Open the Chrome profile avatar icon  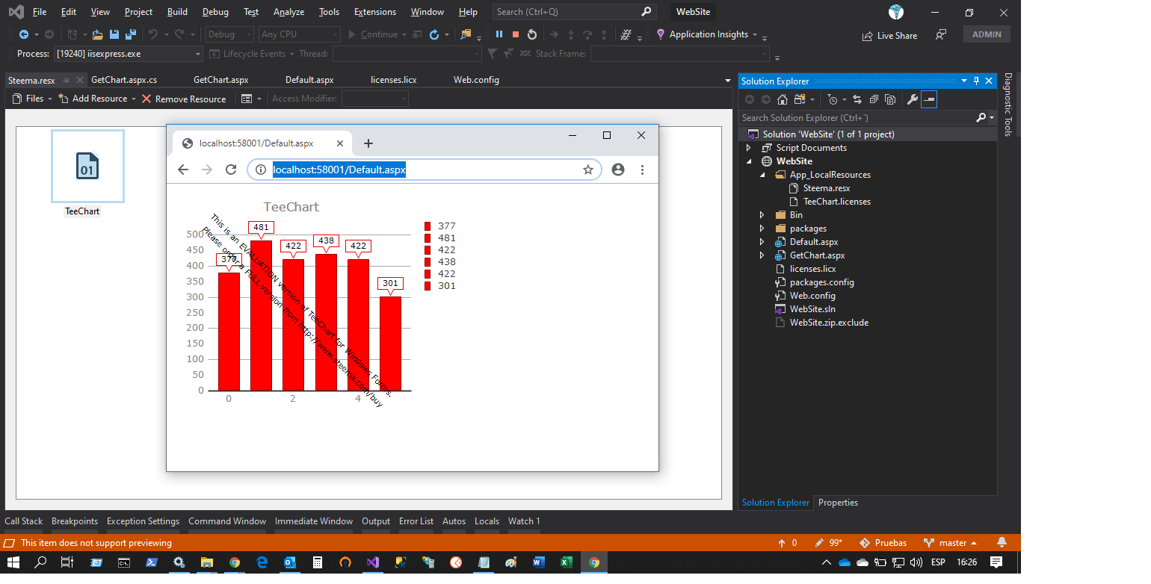coord(618,170)
